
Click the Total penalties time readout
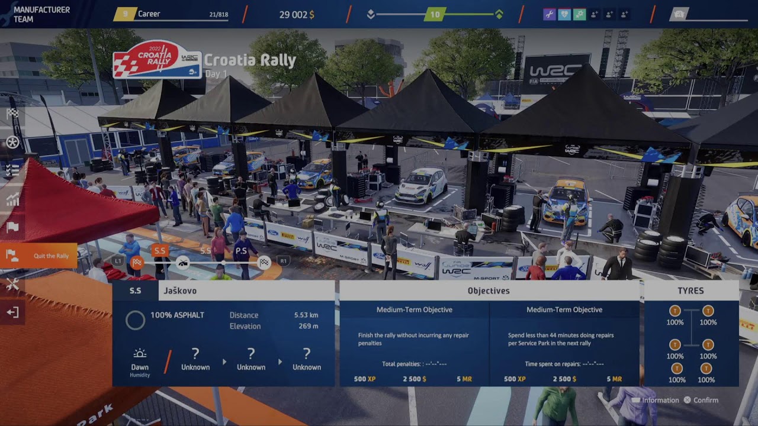(415, 364)
